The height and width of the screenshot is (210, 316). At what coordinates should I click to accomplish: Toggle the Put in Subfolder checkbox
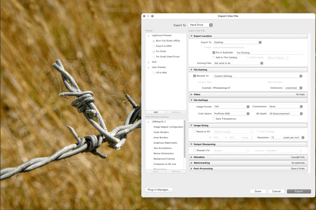[214, 53]
